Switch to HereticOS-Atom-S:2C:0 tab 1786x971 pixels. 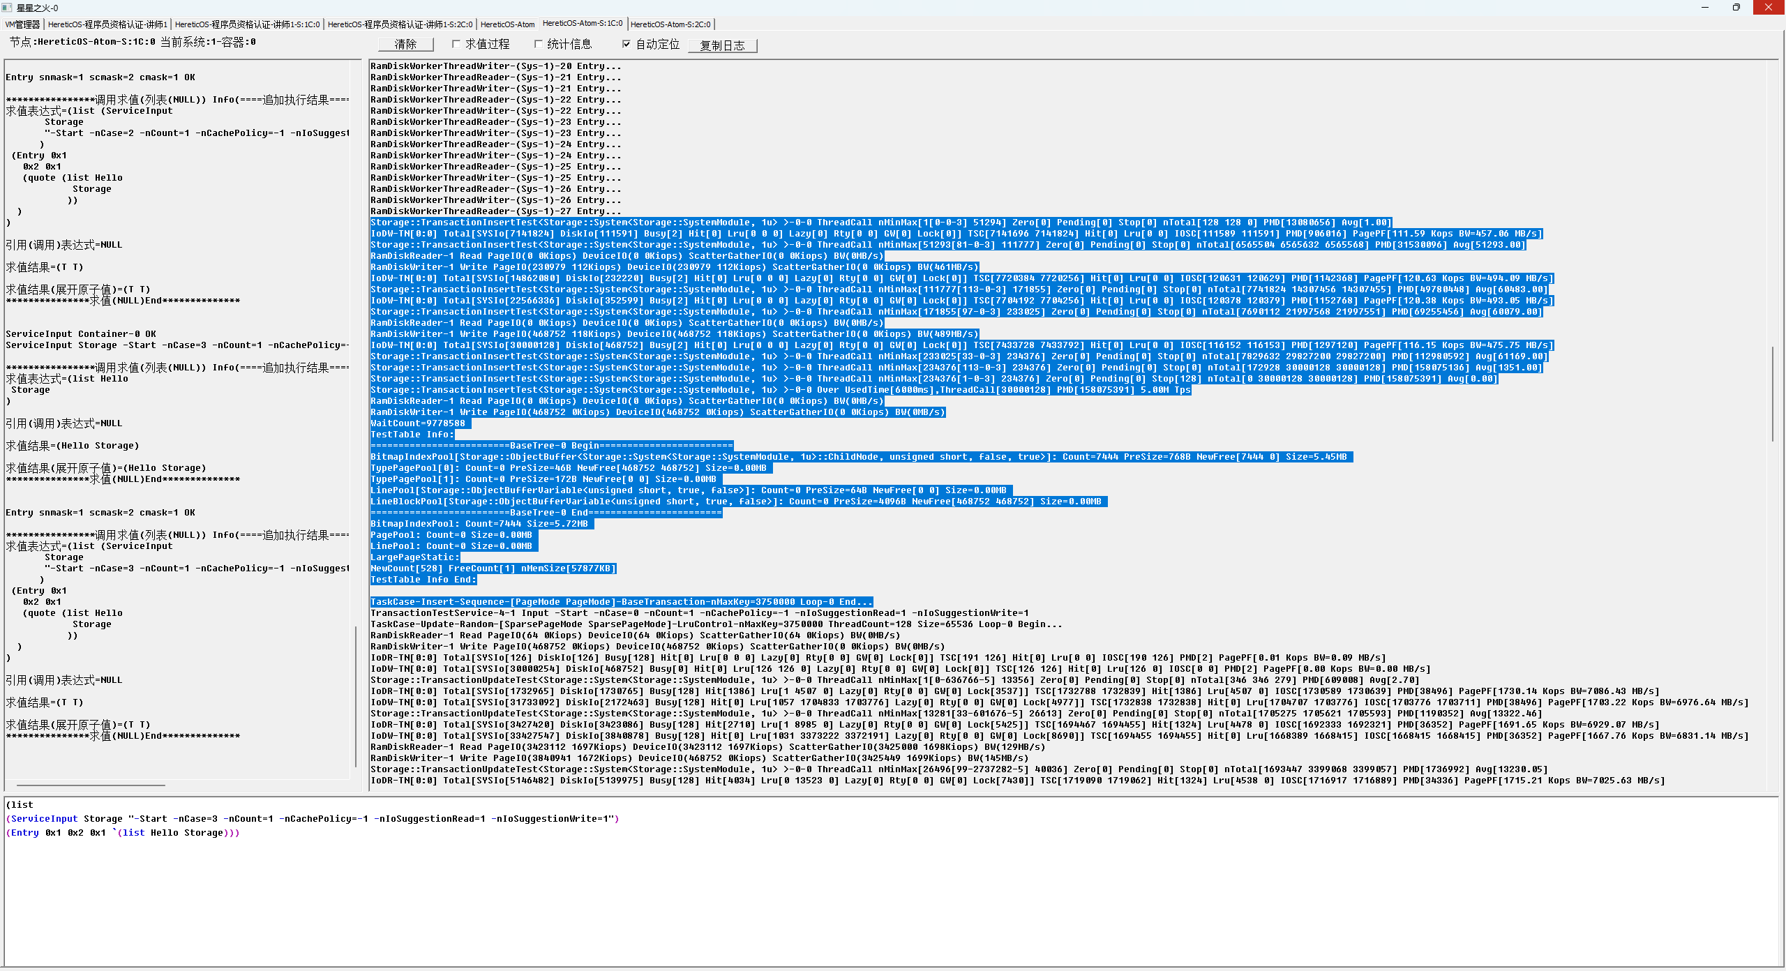coord(670,24)
